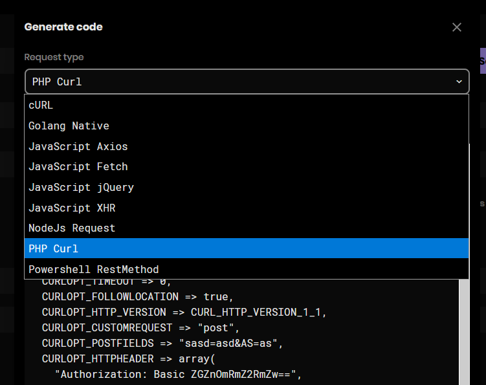Close the Generate code dialog

tap(456, 27)
